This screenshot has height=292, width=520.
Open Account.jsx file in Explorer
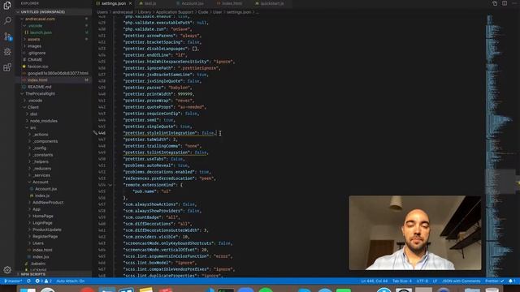[x=45, y=189]
